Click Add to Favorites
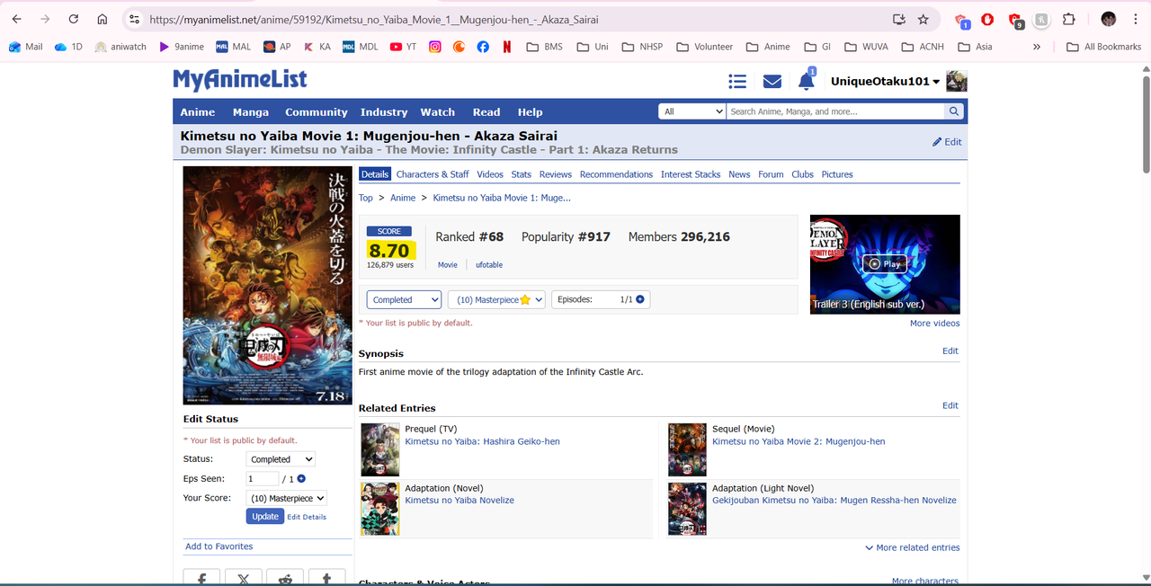1151x586 pixels. (219, 546)
